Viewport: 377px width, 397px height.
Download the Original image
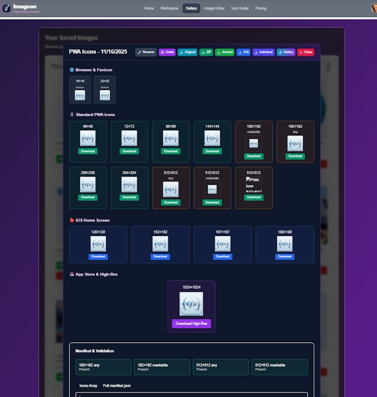coord(187,52)
